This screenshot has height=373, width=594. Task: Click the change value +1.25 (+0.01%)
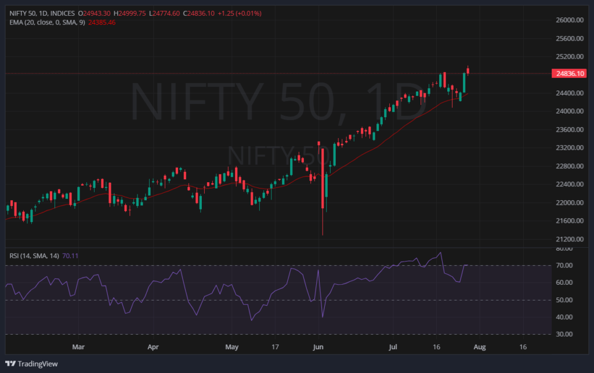[x=240, y=13]
